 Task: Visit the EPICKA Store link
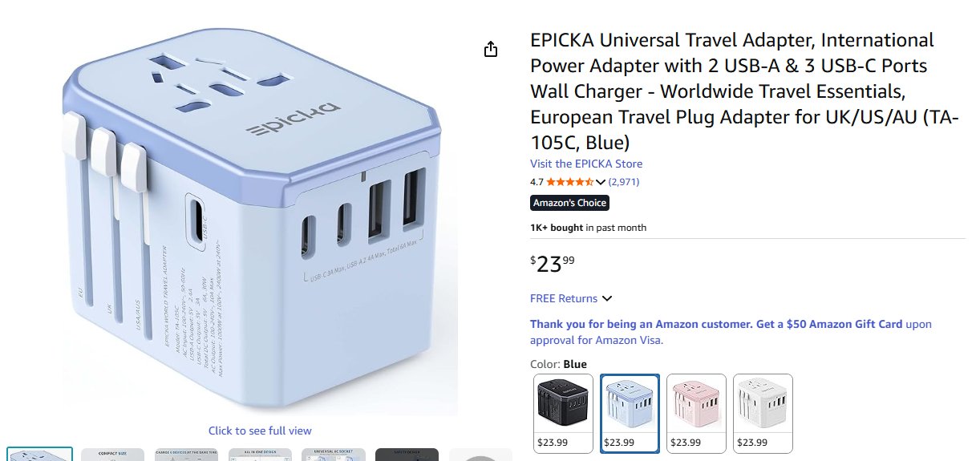586,164
